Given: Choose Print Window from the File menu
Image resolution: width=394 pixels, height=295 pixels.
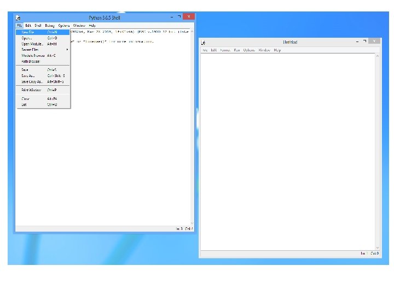Looking at the screenshot, I should [x=43, y=90].
